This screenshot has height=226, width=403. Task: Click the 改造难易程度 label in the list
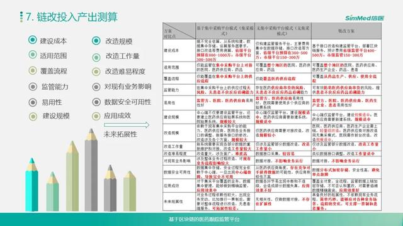pyautogui.click(x=125, y=72)
